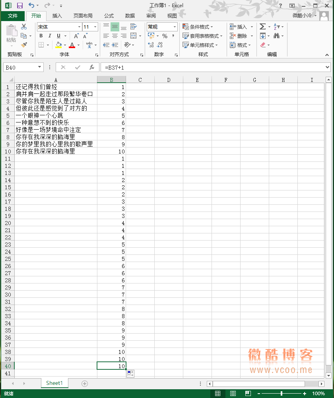334x398 pixels.
Task: Toggle Bold formatting
Action: click(x=41, y=36)
